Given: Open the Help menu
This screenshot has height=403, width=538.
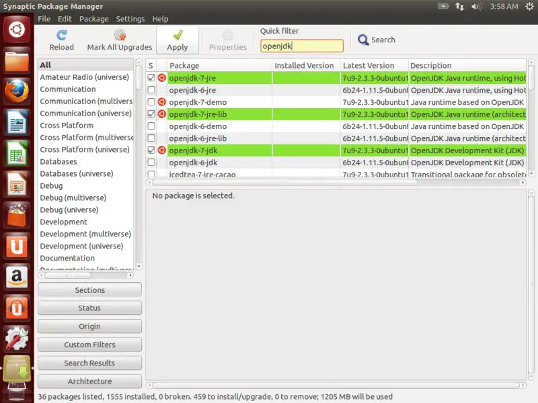Looking at the screenshot, I should [160, 19].
